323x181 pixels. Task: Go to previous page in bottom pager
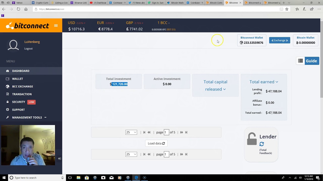pyautogui.click(x=149, y=154)
